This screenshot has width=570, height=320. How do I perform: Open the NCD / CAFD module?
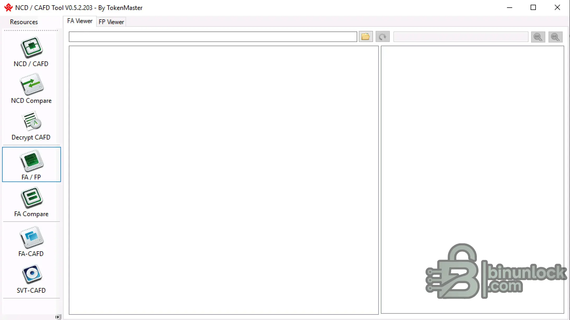point(31,52)
